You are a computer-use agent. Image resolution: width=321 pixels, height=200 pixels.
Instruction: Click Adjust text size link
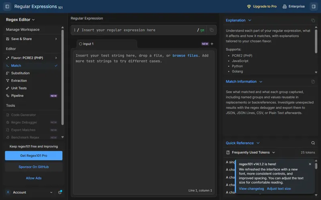click(x=278, y=188)
